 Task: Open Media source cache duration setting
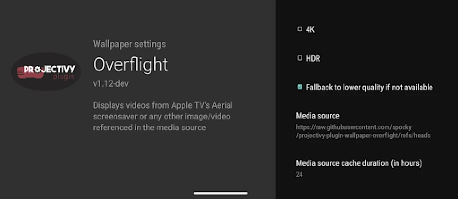click(359, 163)
